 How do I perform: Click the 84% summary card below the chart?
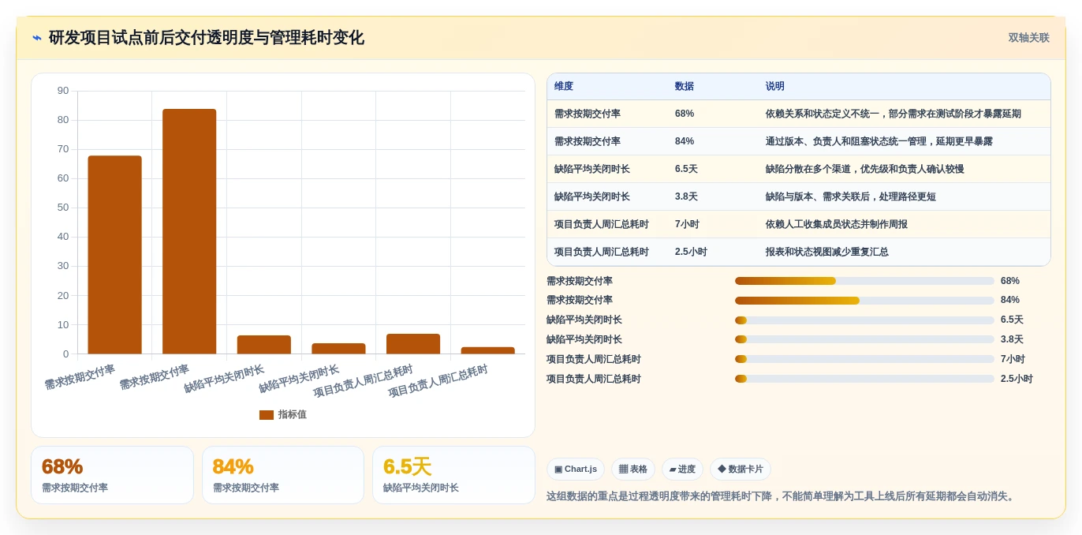click(283, 475)
